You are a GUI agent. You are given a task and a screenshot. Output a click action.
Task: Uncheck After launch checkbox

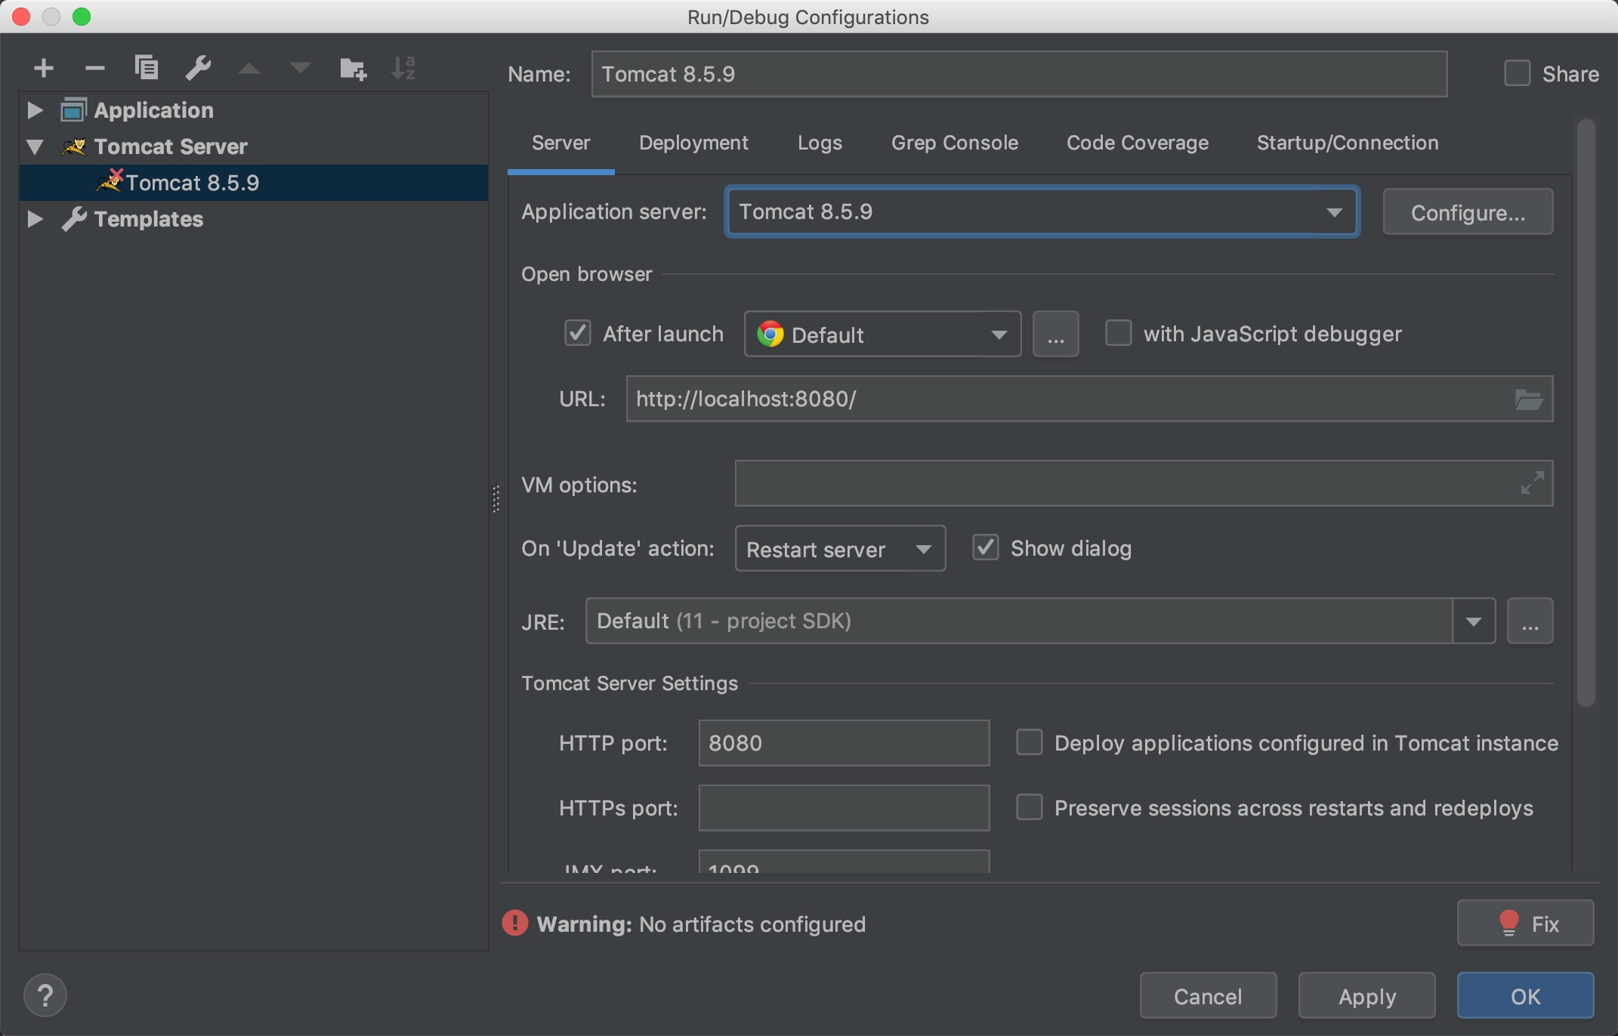tap(578, 333)
